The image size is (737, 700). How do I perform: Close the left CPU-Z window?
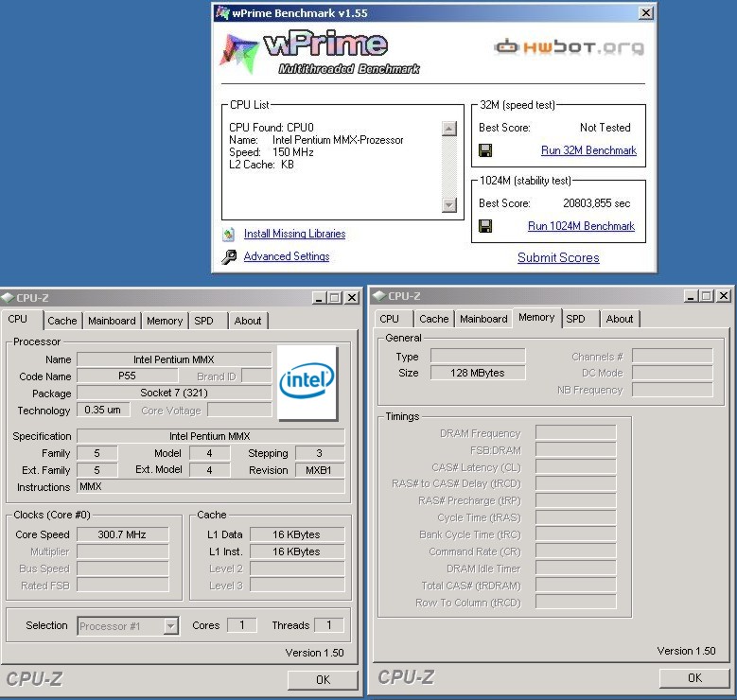pos(352,298)
